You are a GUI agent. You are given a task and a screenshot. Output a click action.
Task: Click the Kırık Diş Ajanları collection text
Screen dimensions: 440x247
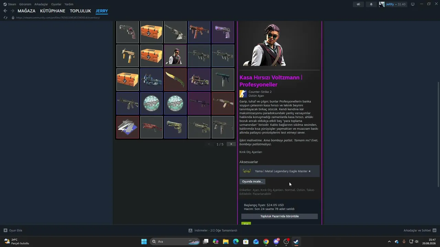point(251,152)
